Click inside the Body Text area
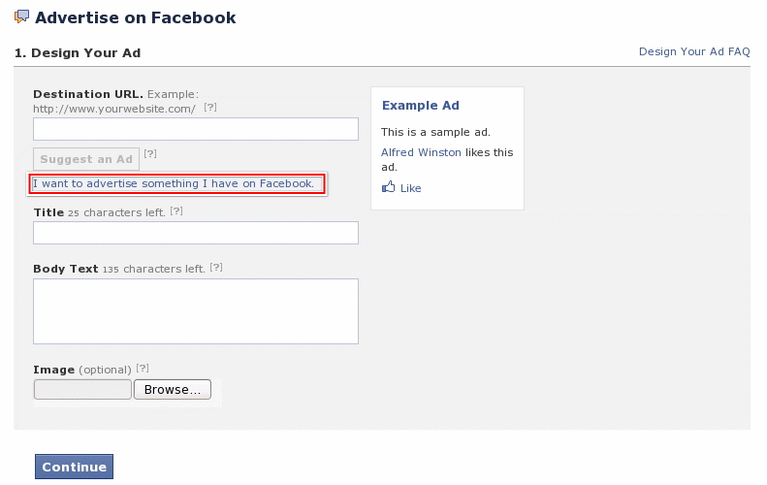The width and height of the screenshot is (767, 485). 196,311
